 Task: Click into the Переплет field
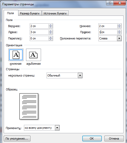(x=39, y=38)
